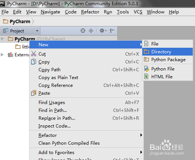Select File in the New submenu
The width and height of the screenshot is (195, 160).
coord(167,44)
